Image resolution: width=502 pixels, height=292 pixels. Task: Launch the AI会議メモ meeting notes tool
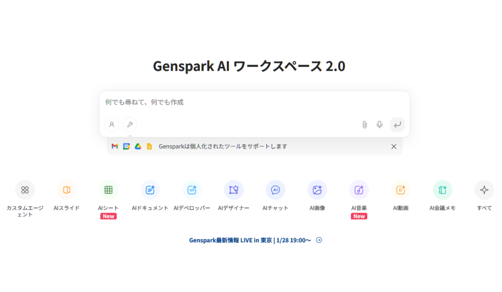click(x=442, y=190)
